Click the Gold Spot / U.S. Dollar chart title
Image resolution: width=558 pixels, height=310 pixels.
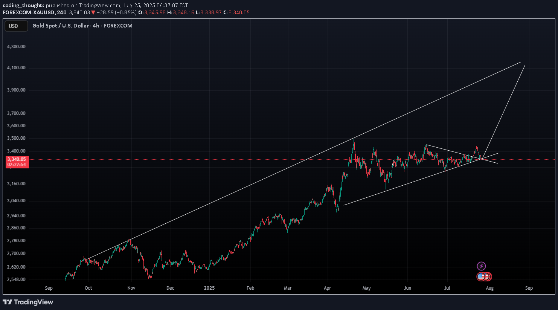[x=82, y=26]
